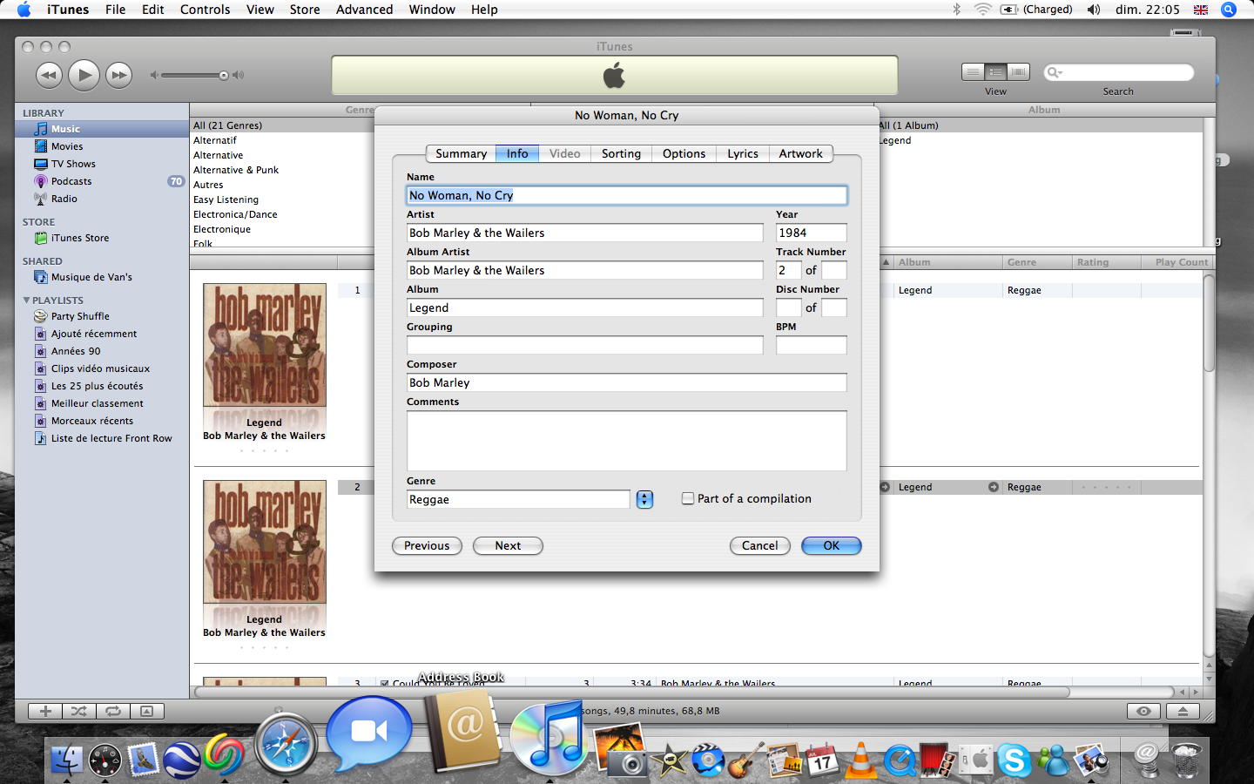Open VLC cone icon in Dock
This screenshot has width=1254, height=784.
860,760
